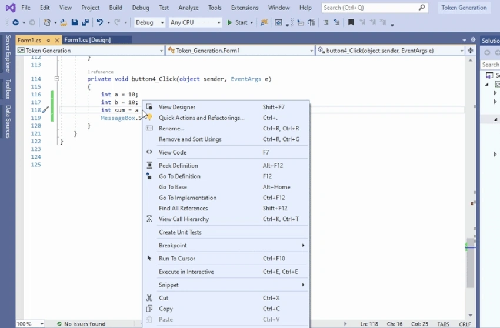The height and width of the screenshot is (328, 500).
Task: Click the Redo arrow icon
Action: 117,22
